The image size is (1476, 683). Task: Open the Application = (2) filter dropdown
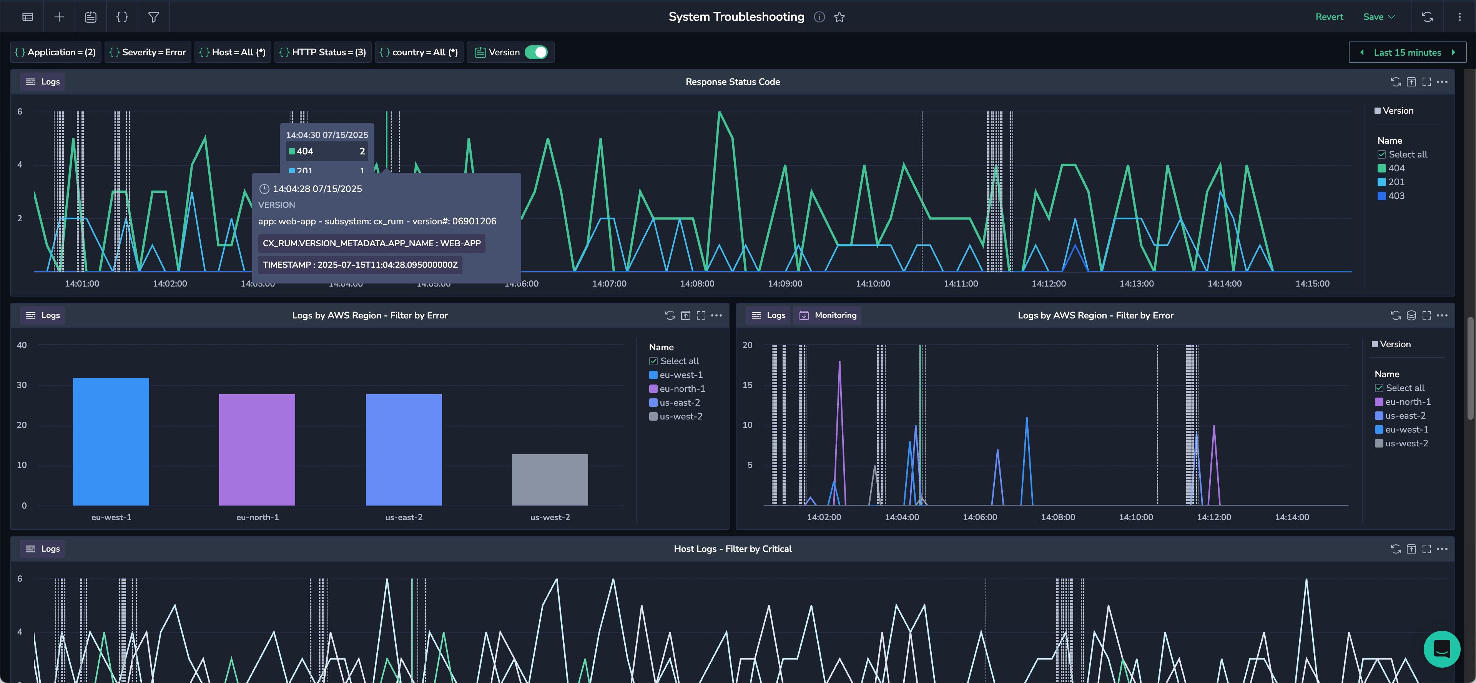(56, 52)
